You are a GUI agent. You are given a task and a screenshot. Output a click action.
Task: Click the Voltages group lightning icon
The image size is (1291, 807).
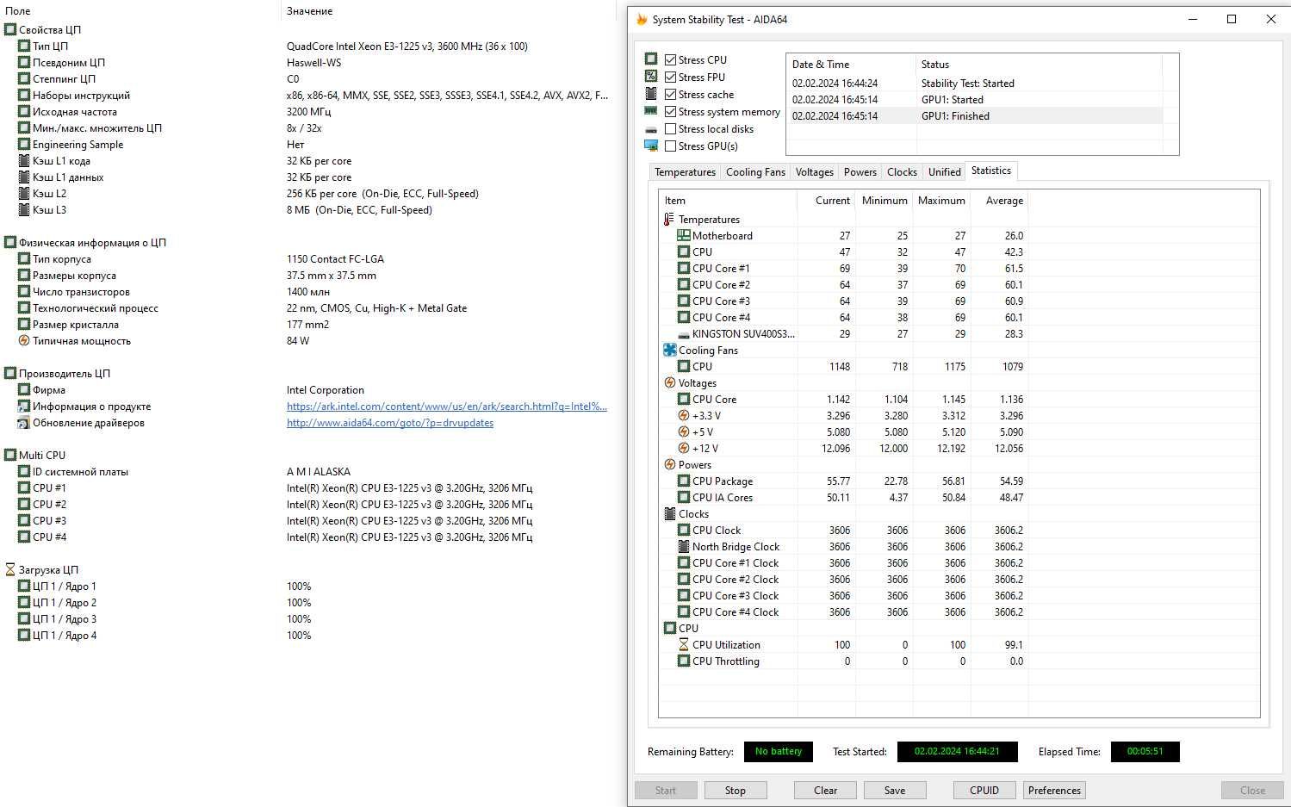669,383
